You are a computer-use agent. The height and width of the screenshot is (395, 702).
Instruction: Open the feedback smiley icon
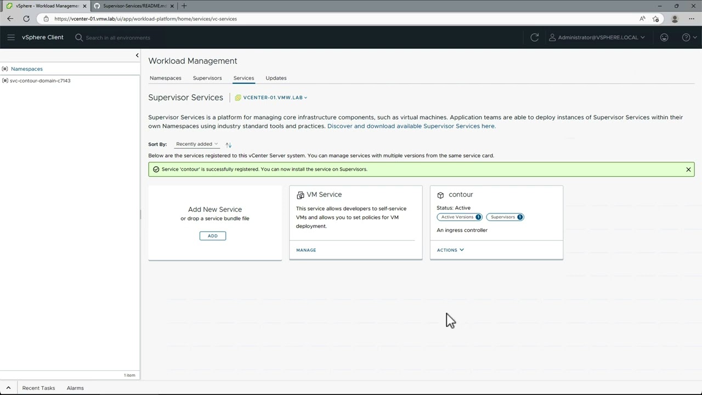[664, 37]
